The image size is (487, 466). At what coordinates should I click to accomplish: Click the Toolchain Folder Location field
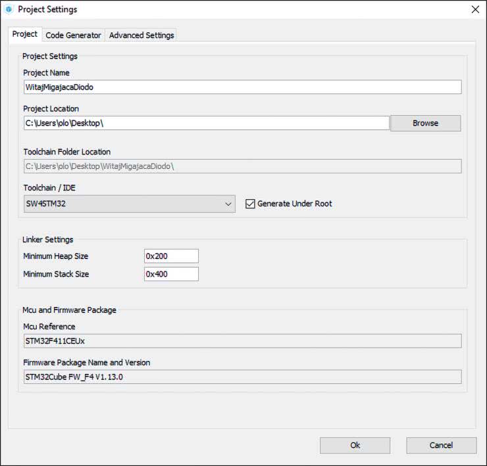(x=242, y=166)
